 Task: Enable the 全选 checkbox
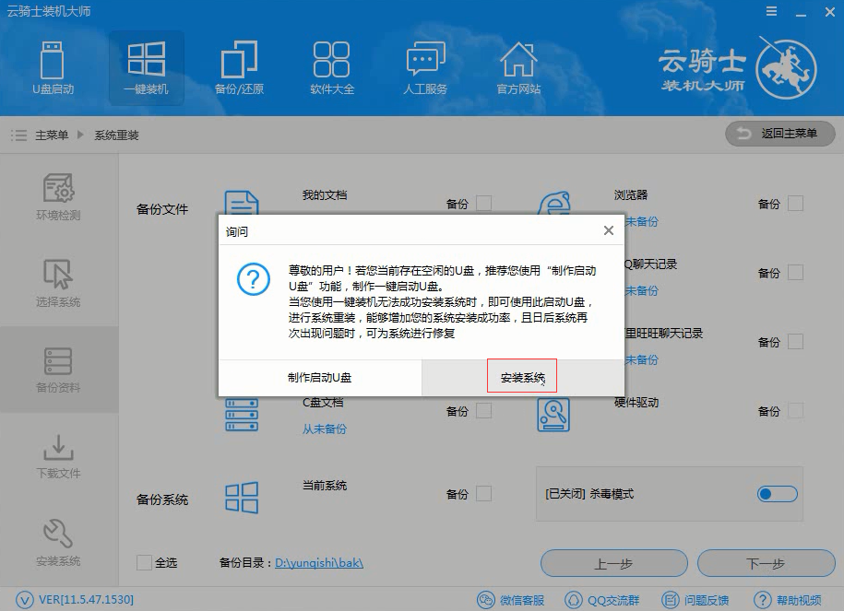145,562
